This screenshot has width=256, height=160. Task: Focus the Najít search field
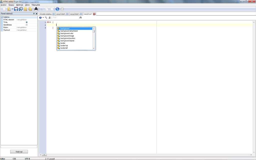coord(65,17)
